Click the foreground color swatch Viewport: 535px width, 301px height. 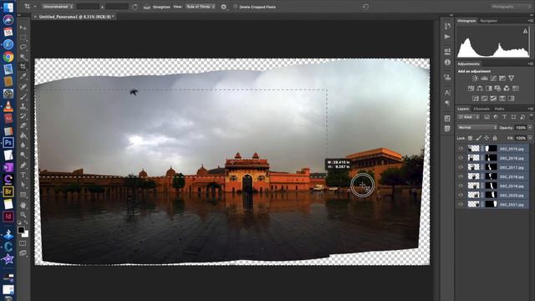21,230
